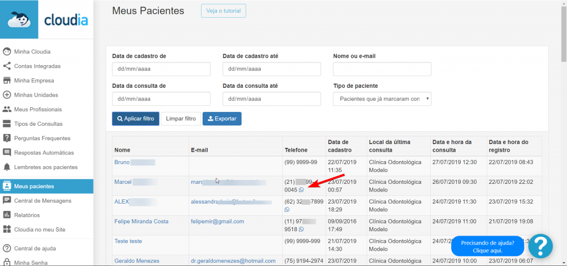Open Minha Empresa section

[x=34, y=81]
